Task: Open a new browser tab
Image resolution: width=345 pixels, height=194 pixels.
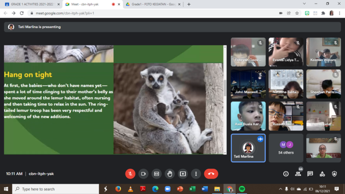Action: (189, 4)
